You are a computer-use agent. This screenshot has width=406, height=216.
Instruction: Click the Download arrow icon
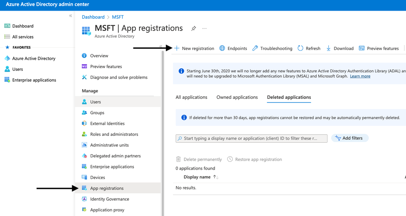pyautogui.click(x=328, y=48)
